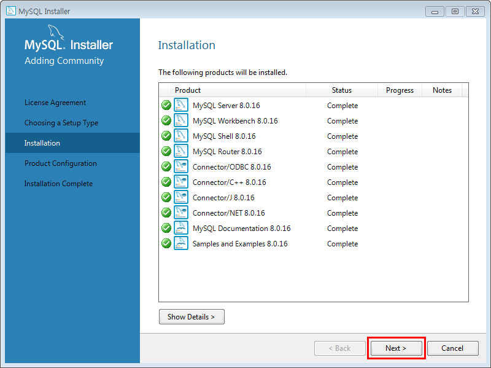Viewport: 491px width, 368px height.
Task: Click the Progress column header
Action: coord(400,90)
